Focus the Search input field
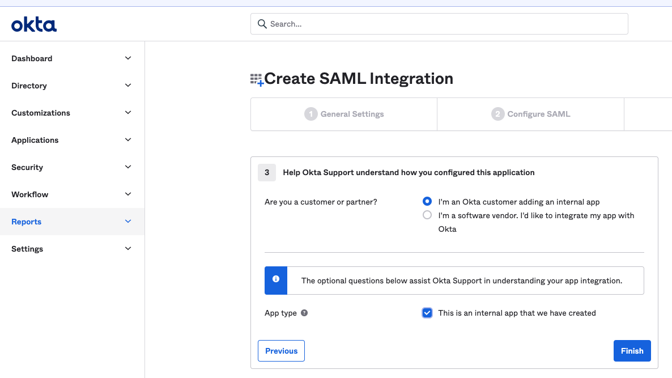The height and width of the screenshot is (378, 672). point(439,24)
